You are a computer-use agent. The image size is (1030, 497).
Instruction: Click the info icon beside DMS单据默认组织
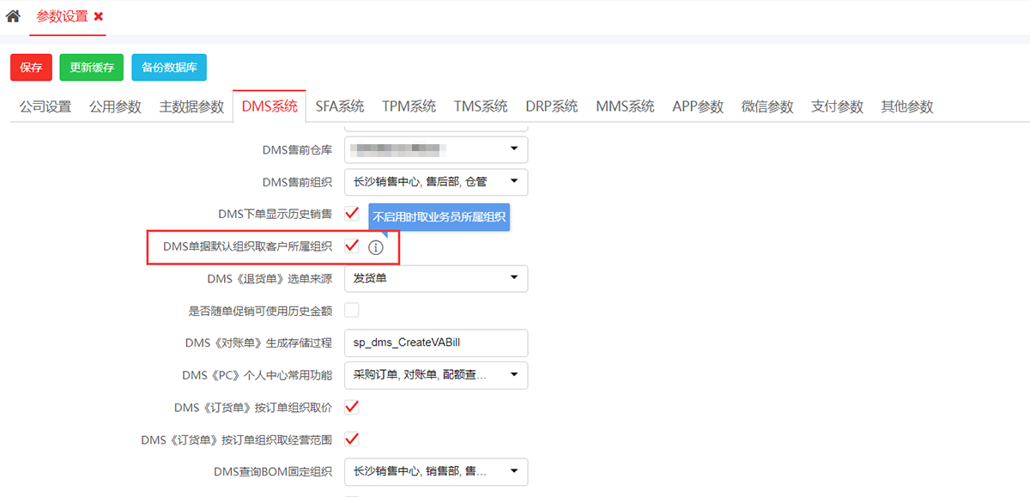point(375,247)
